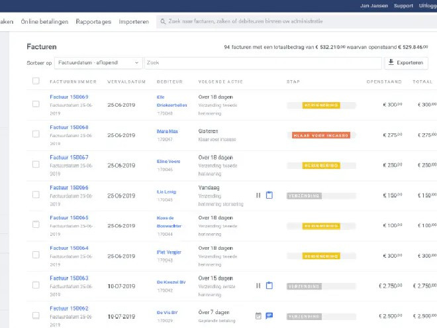Open the Rapportages menu

click(93, 21)
